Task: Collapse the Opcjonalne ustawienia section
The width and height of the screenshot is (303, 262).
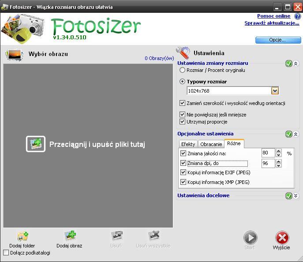Action: pyautogui.click(x=296, y=134)
